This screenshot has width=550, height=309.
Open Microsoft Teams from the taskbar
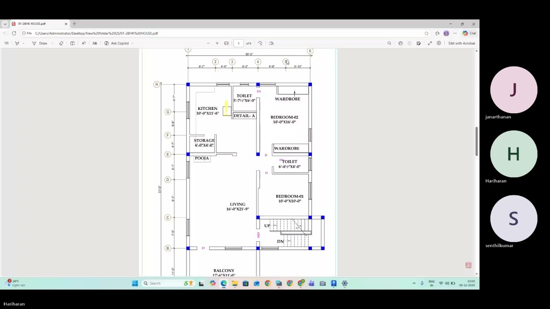[x=312, y=283]
